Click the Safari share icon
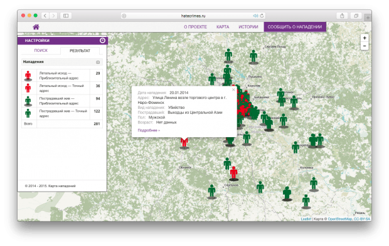This screenshot has width=389, height=246. (x=342, y=16)
